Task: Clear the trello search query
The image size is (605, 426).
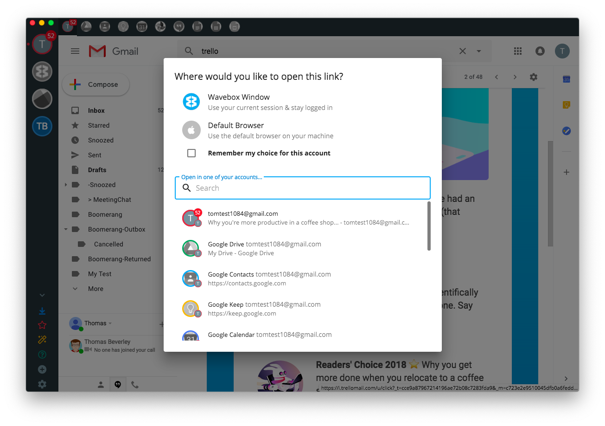Action: (463, 51)
